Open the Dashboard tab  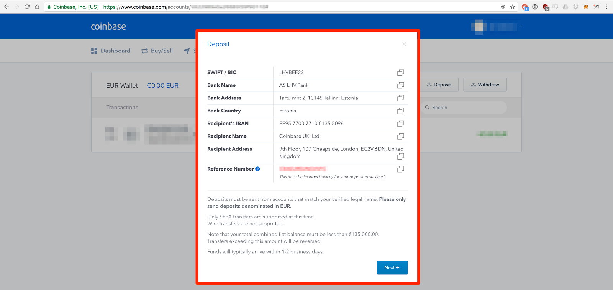click(x=111, y=51)
